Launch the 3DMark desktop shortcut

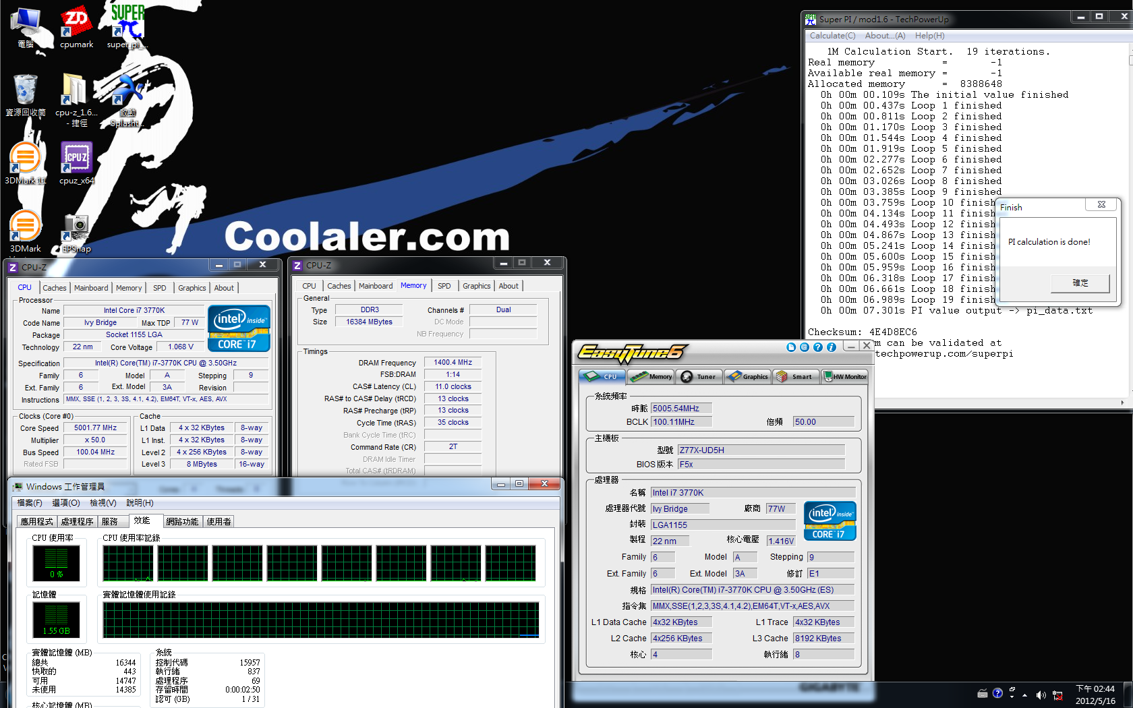[26, 231]
